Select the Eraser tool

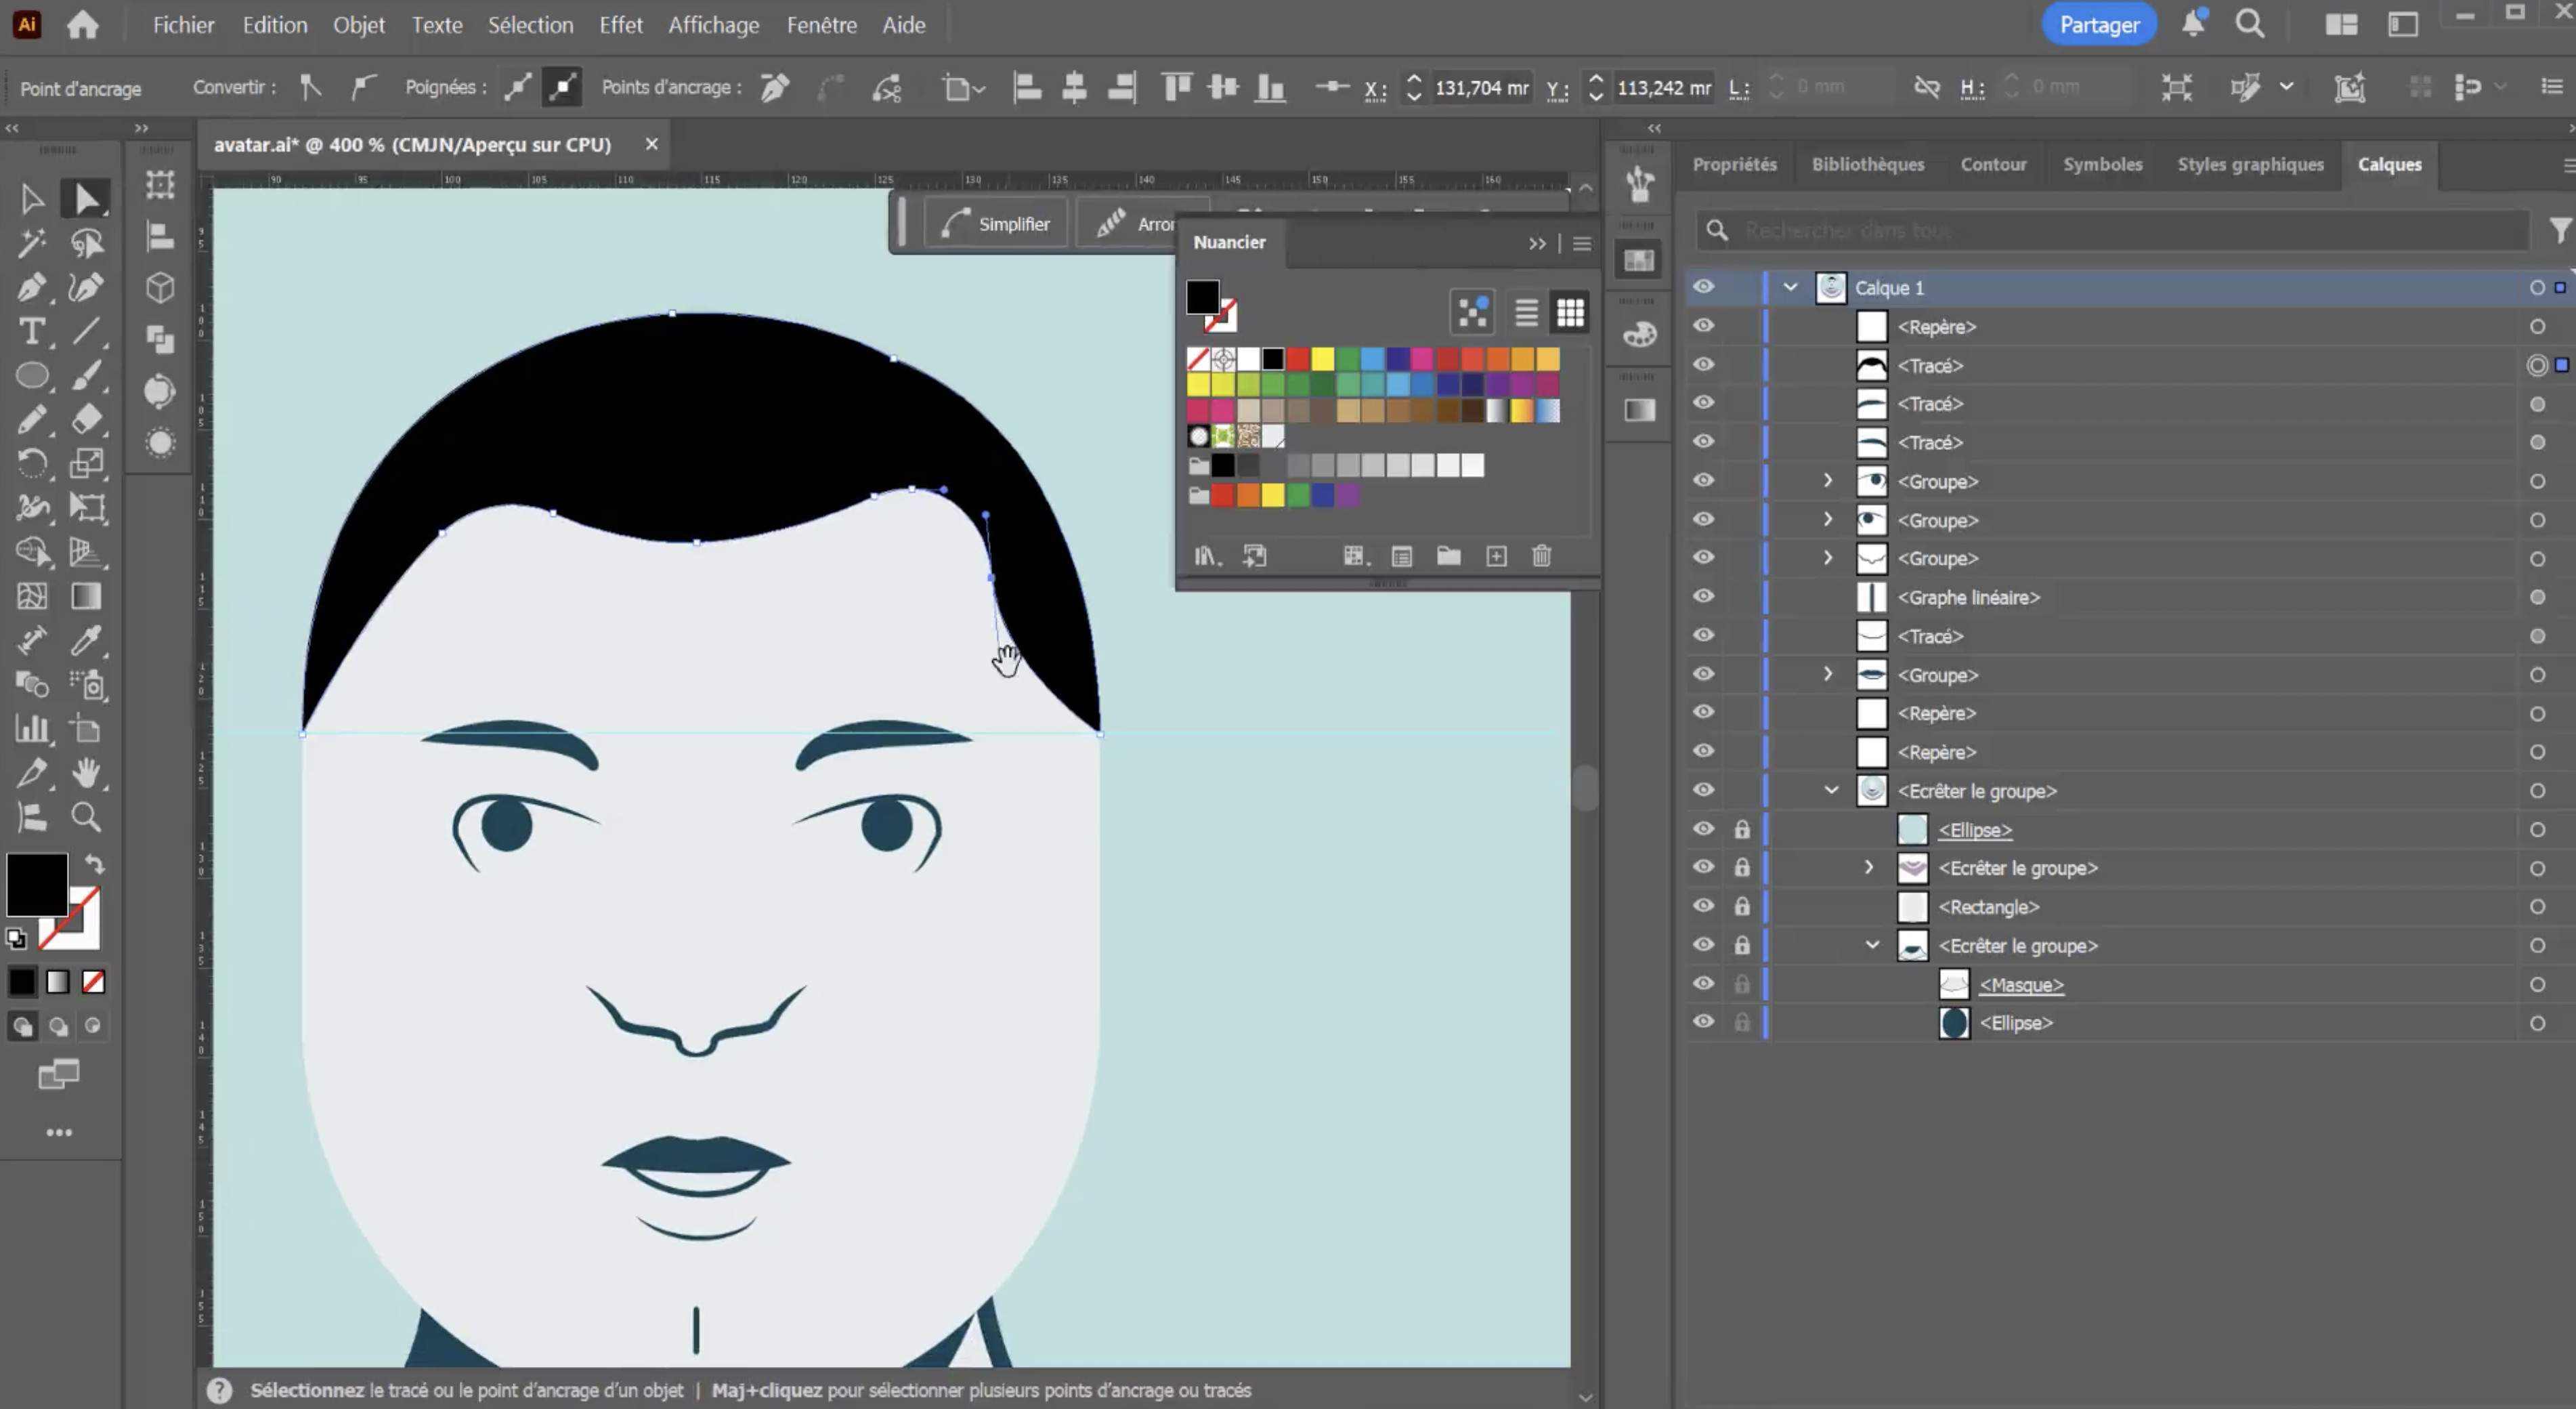pyautogui.click(x=86, y=419)
